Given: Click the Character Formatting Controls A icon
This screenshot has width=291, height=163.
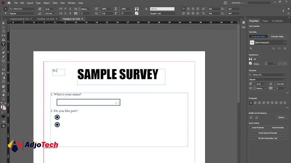Looking at the screenshot, I should pyautogui.click(x=5, y=9).
